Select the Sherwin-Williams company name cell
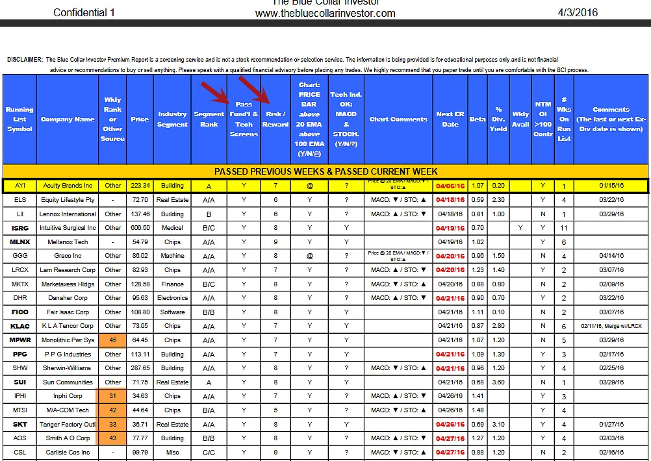 pyautogui.click(x=68, y=368)
